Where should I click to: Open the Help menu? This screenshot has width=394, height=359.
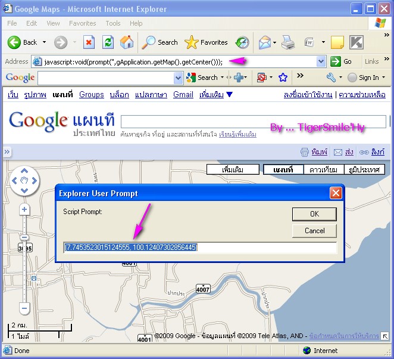pyautogui.click(x=136, y=23)
